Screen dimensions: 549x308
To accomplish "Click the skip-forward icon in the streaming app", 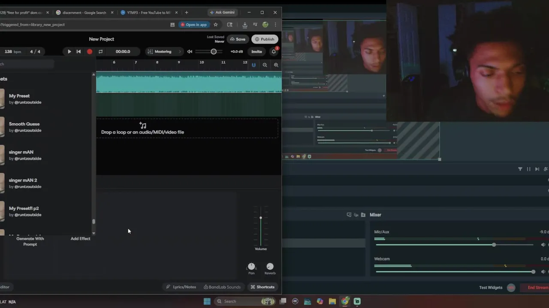I will (537, 169).
